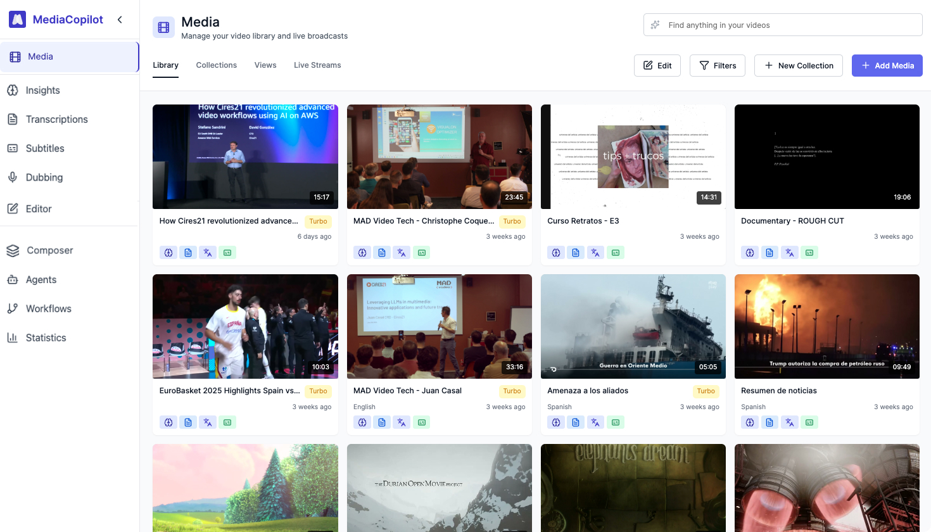This screenshot has width=931, height=532.
Task: Open the Insights section from the sidebar
Action: coord(42,90)
